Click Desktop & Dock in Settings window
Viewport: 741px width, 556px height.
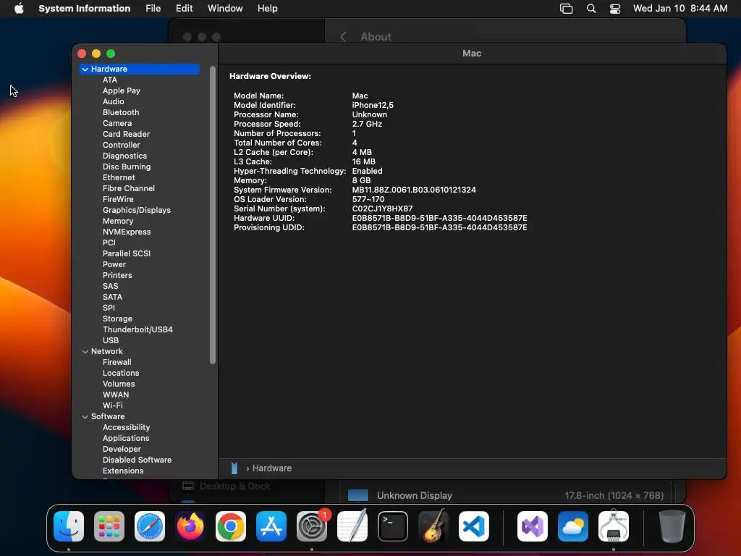(x=235, y=486)
